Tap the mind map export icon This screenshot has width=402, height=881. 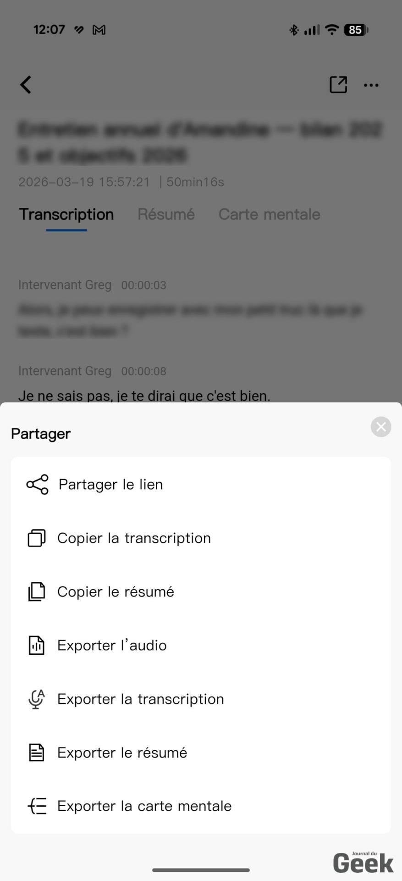[x=37, y=806]
